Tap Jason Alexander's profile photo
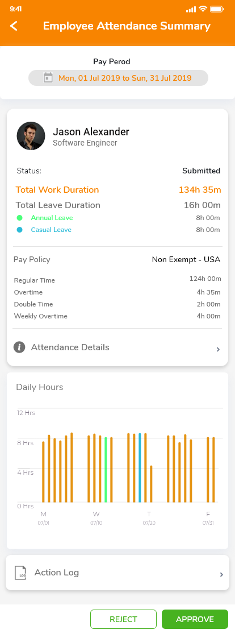Viewport: 235px width, 634px height. point(31,136)
